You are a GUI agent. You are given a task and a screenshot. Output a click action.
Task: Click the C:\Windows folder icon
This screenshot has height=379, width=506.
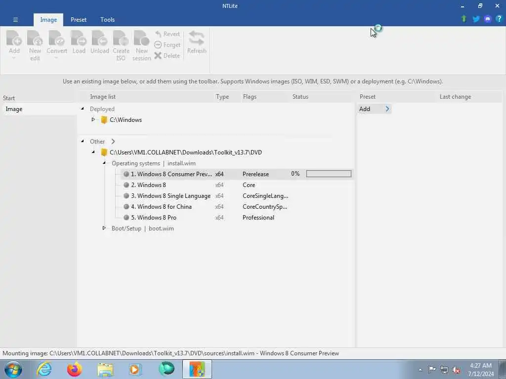[x=104, y=120]
